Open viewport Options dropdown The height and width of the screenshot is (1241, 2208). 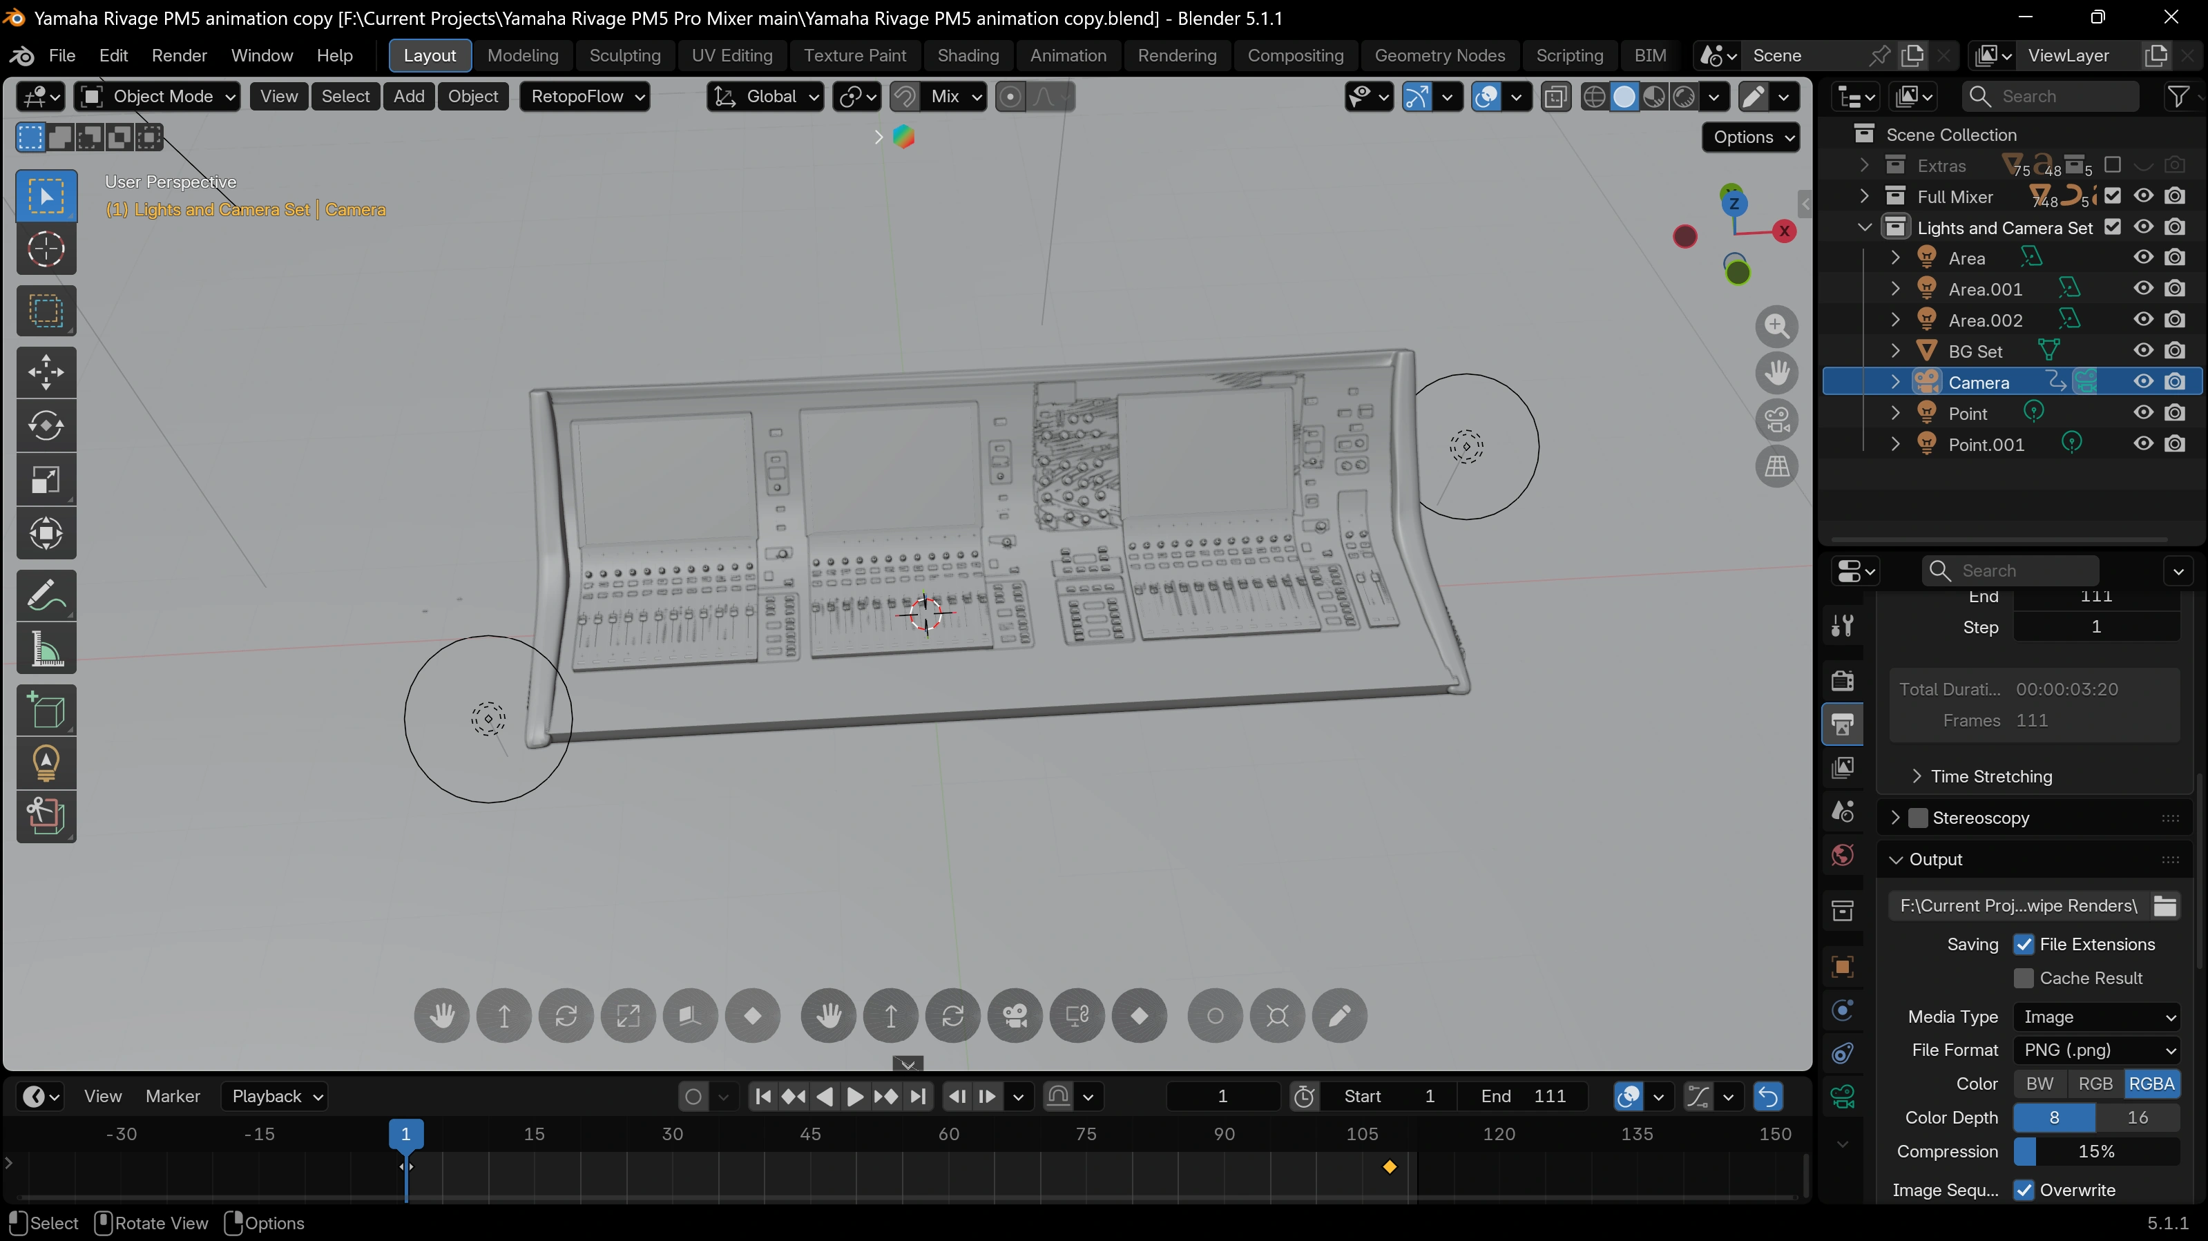coord(1751,137)
